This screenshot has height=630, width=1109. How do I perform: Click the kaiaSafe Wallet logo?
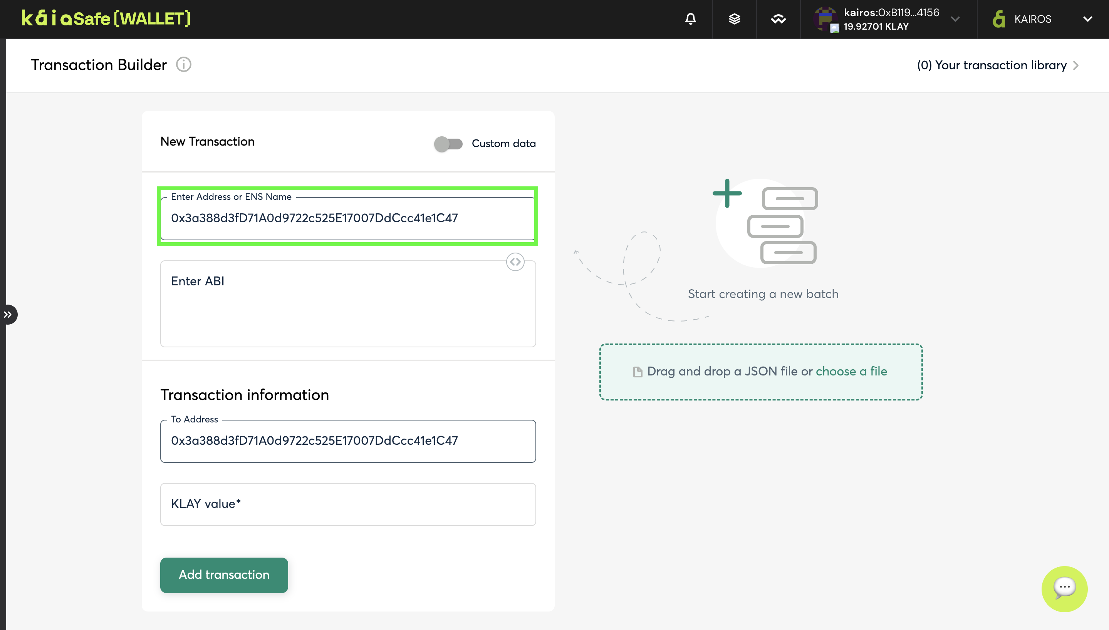(106, 18)
